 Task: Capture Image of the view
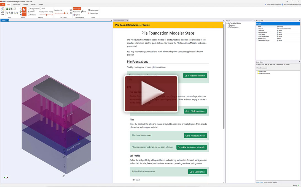point(93,10)
